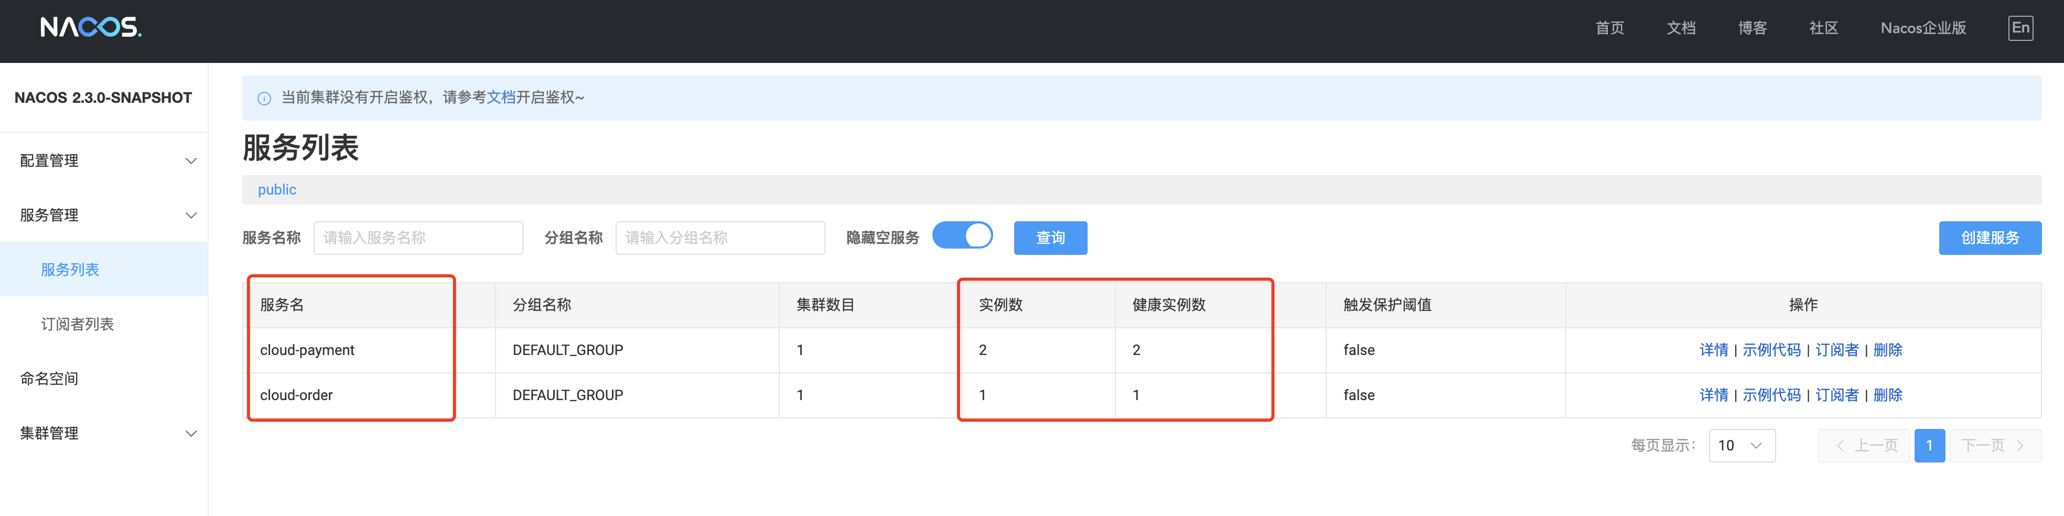Screen dimensions: 2064x516
Task: Toggle hide empty services off
Action: tap(962, 235)
